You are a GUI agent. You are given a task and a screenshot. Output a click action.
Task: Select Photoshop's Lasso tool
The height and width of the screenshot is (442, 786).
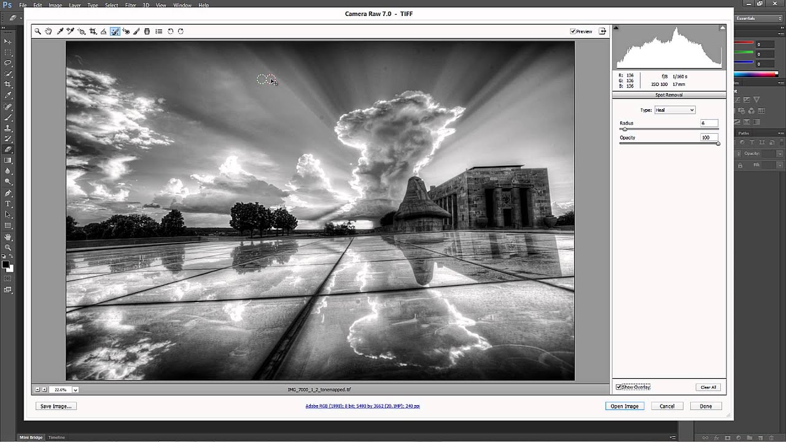tap(8, 63)
